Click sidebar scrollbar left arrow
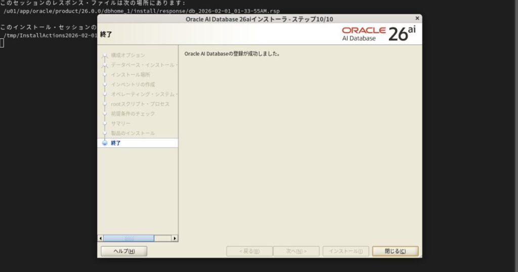Image resolution: width=518 pixels, height=272 pixels. click(101, 238)
